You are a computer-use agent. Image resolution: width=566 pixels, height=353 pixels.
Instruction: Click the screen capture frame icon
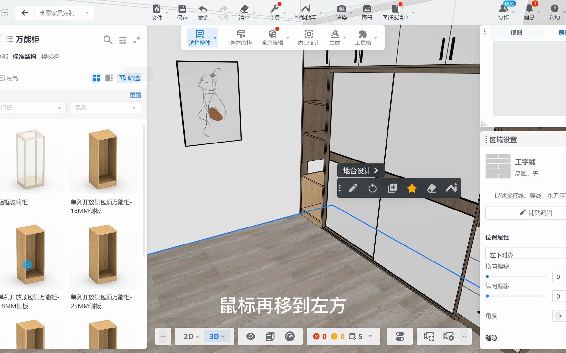click(x=429, y=336)
